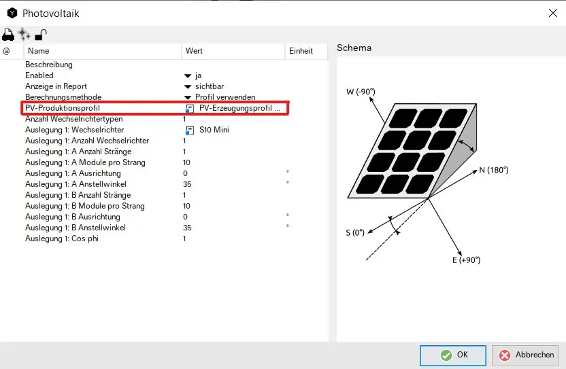Confirm with the OK button
The width and height of the screenshot is (566, 369).
tap(452, 355)
